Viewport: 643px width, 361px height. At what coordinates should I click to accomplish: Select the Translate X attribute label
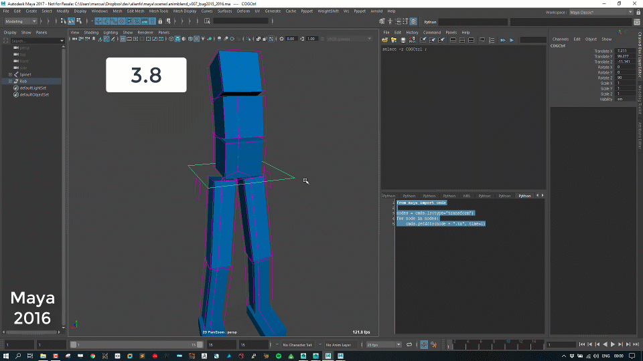[603, 51]
